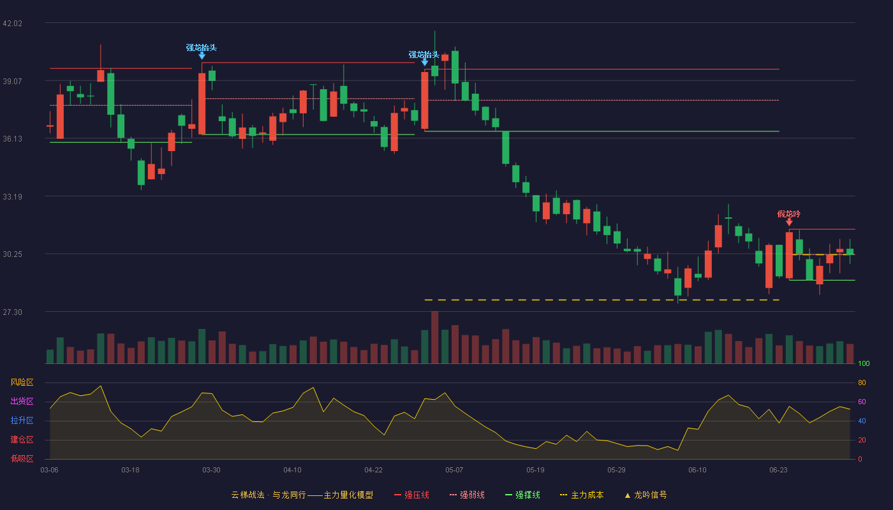Click the blue arrow marker above the 03-30 candle

click(x=202, y=56)
